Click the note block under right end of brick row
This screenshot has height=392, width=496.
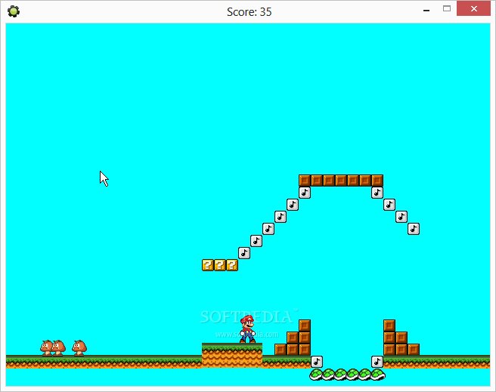tap(377, 193)
